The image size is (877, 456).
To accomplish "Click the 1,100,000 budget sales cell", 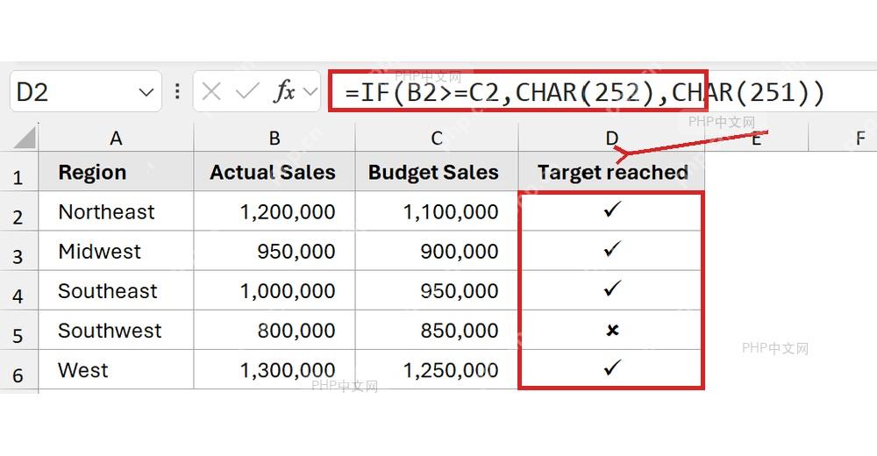I will click(x=437, y=211).
